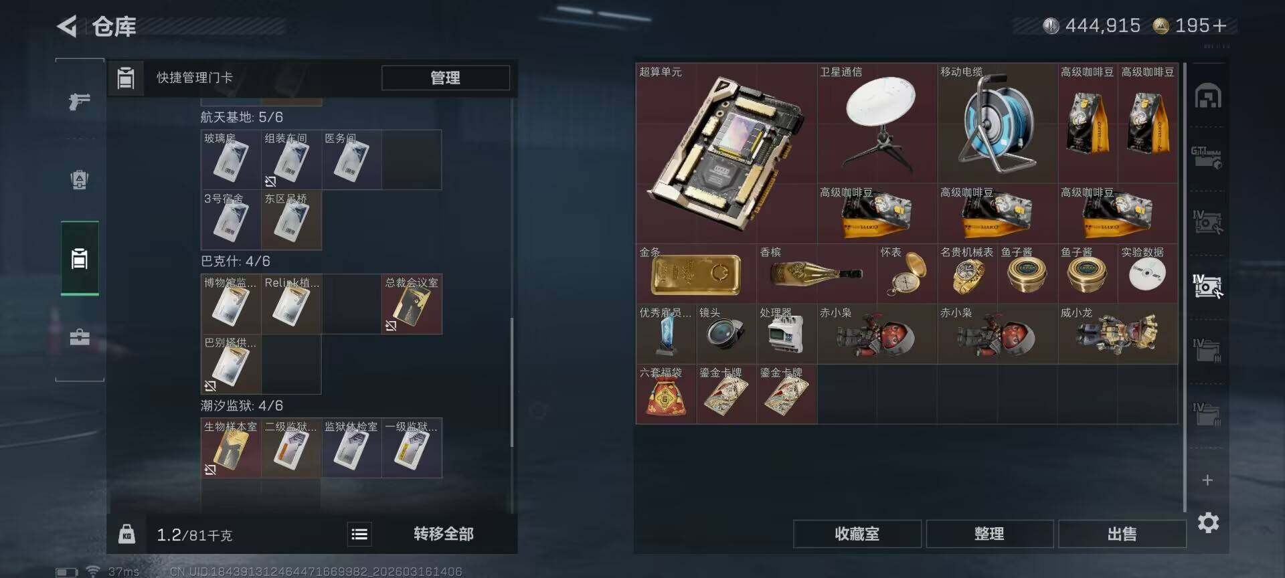Open the GTI storage container icon
Image resolution: width=1285 pixels, height=578 pixels.
[1207, 158]
